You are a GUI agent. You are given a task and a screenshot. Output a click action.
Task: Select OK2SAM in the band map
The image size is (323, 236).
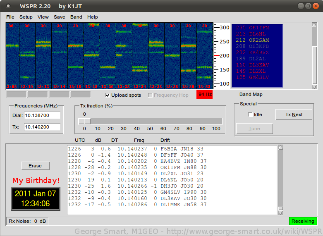pyautogui.click(x=253, y=40)
